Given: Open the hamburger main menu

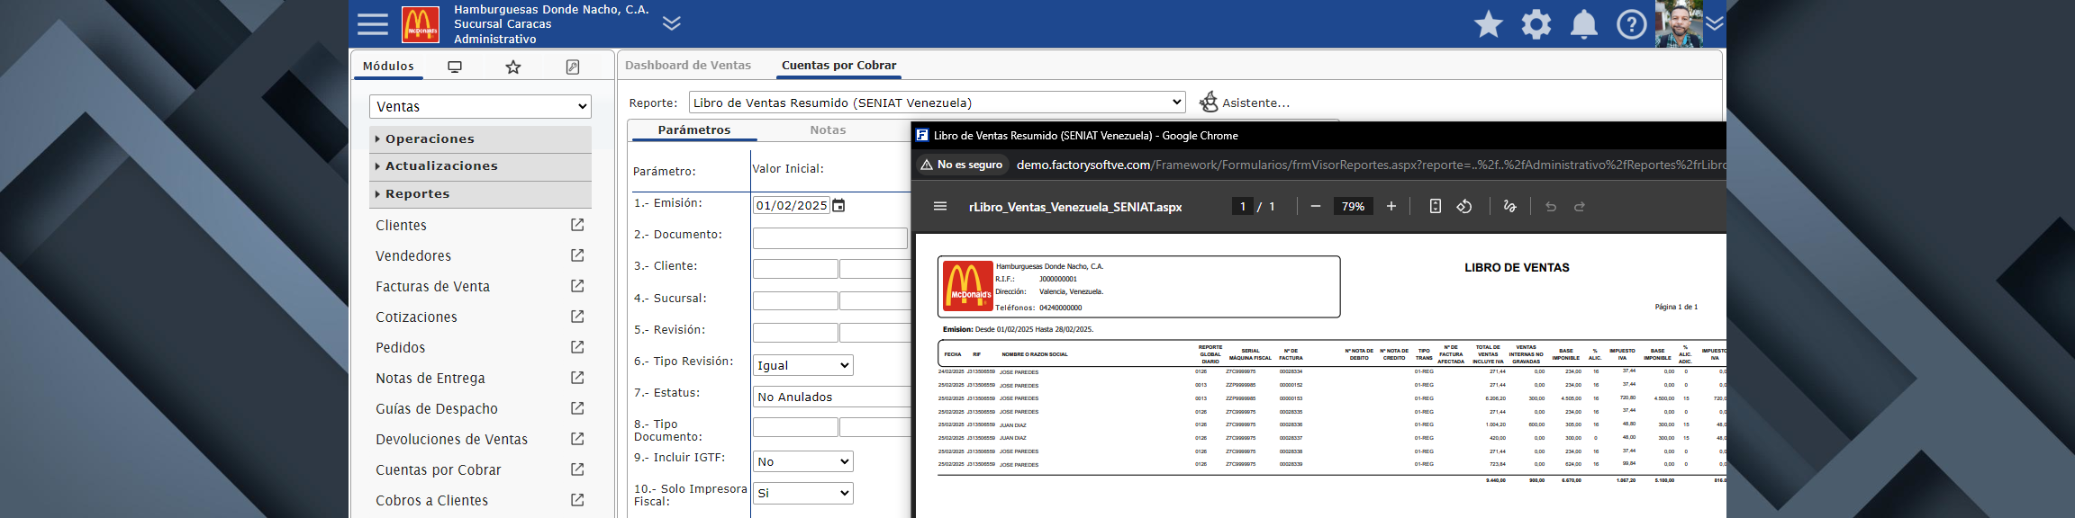Looking at the screenshot, I should point(372,24).
